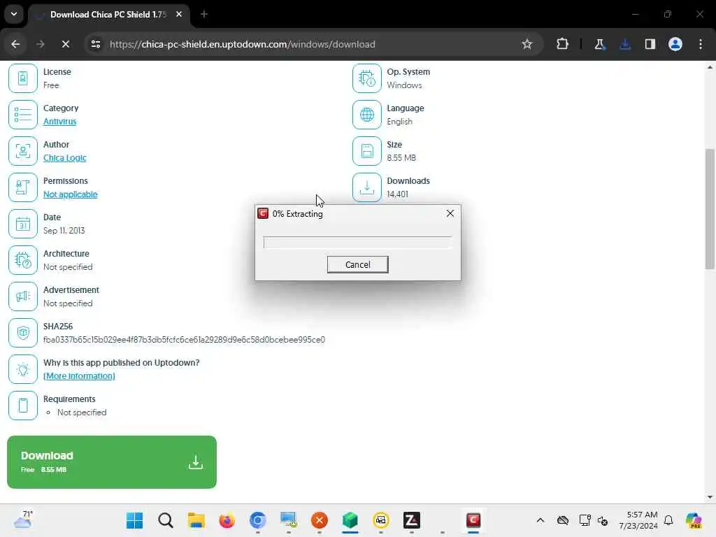716x537 pixels.
Task: Open the browser Extensions puzzle icon
Action: [x=563, y=44]
